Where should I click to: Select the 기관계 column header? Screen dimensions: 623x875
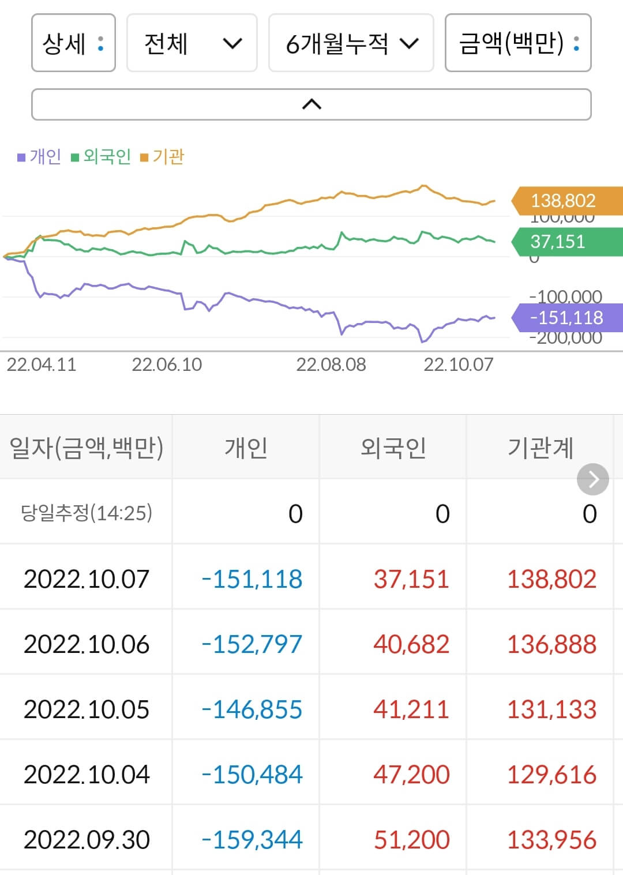(x=541, y=447)
